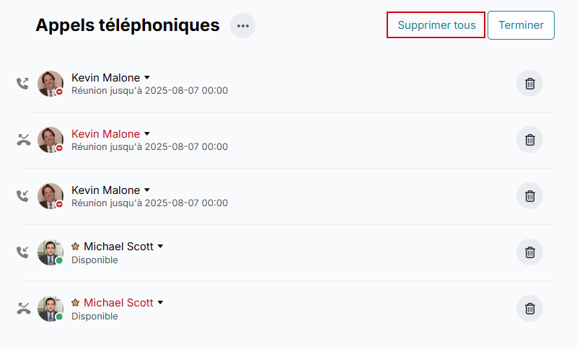Toggle favorite star on incoming Michael Scott call
The height and width of the screenshot is (349, 577).
pos(76,247)
